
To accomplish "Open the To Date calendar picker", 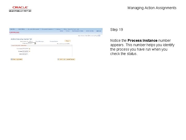I will tap(29, 51).
